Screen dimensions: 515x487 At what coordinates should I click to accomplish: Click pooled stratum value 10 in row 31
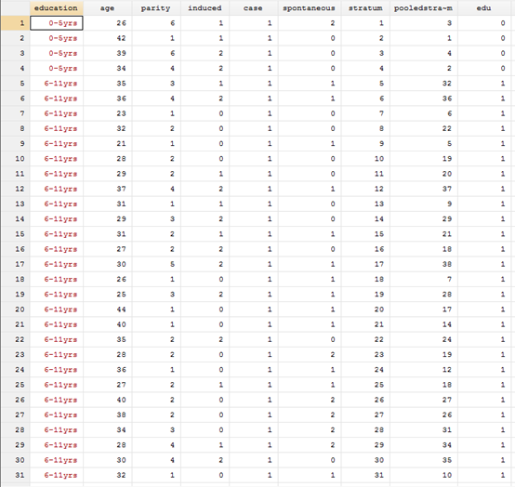[424, 475]
